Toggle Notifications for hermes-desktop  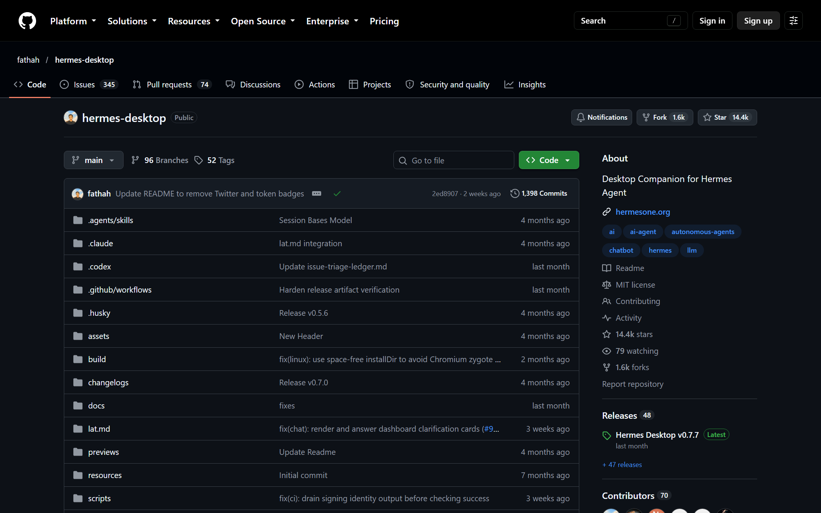(602, 117)
